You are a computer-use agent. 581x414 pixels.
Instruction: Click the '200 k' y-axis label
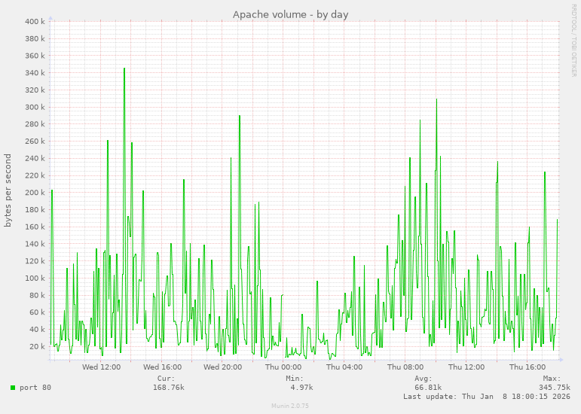[35, 193]
